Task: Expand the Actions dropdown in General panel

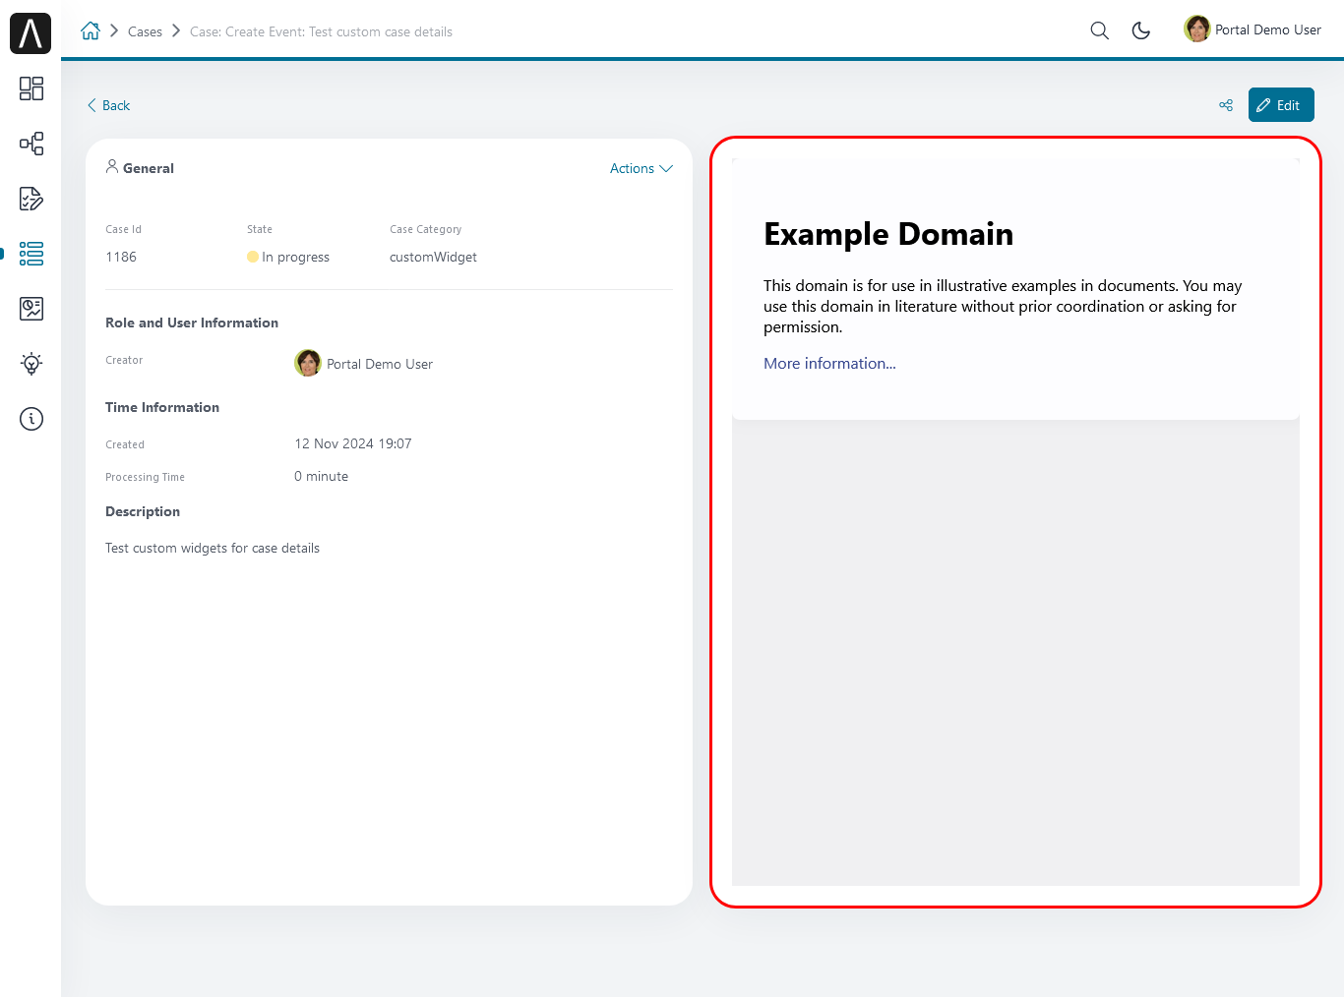Action: [641, 168]
